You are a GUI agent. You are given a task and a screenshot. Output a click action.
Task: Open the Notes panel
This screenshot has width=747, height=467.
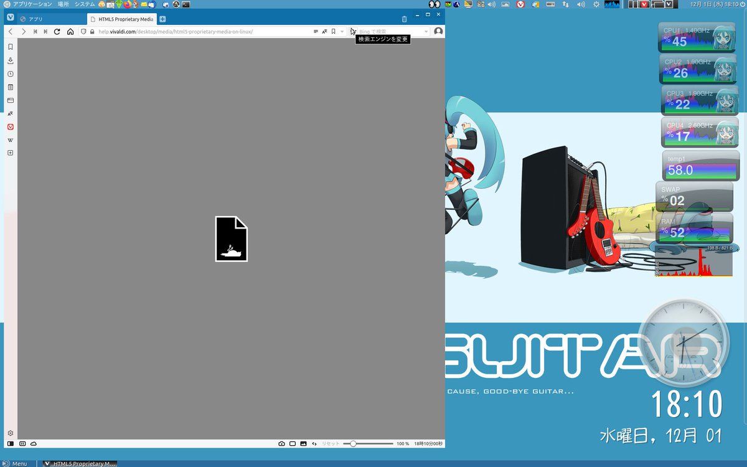pyautogui.click(x=11, y=87)
